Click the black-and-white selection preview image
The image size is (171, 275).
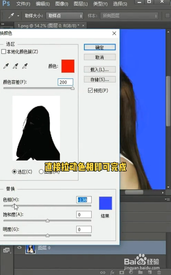[x=36, y=128]
